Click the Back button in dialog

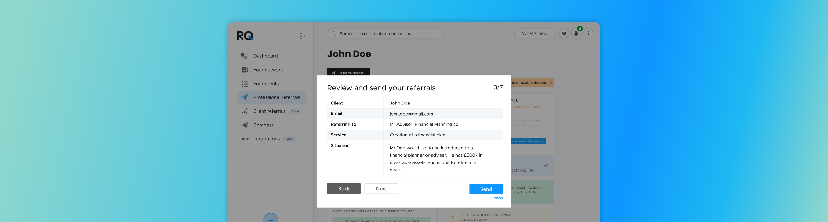344,189
